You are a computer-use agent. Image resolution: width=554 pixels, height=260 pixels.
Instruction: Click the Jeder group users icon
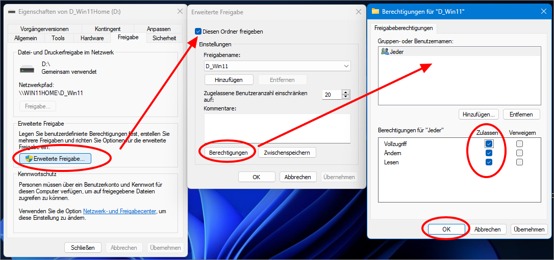385,52
